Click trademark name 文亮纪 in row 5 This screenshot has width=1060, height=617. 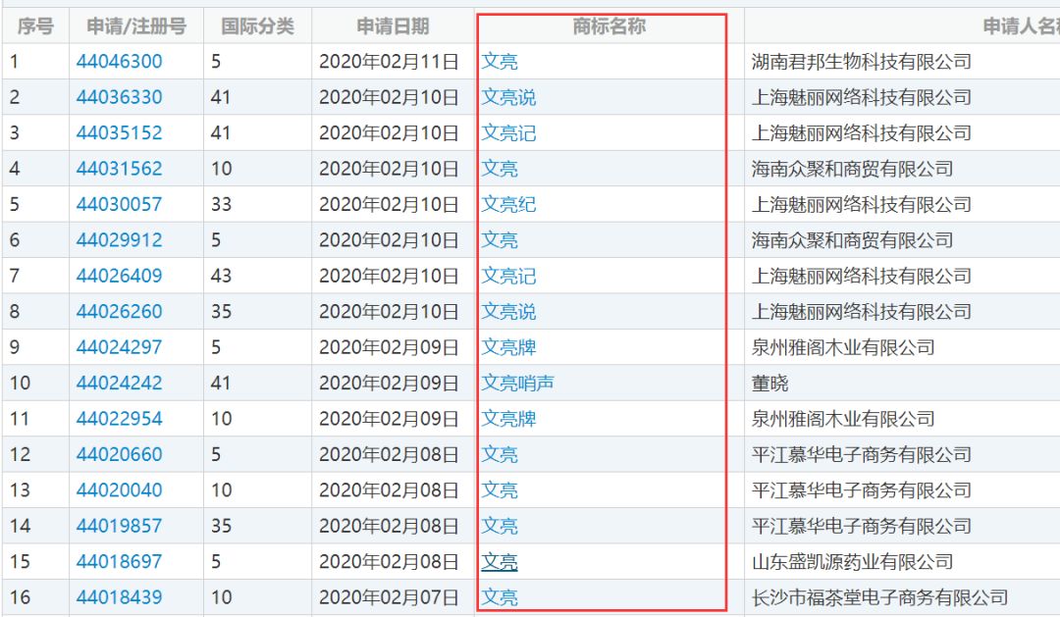[x=507, y=204]
